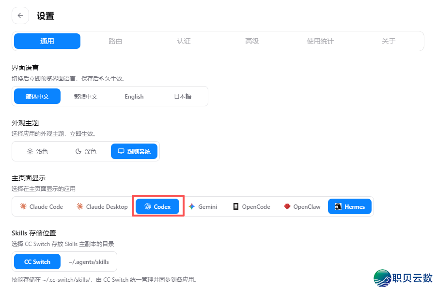The image size is (436, 290).
Task: Go to the 高级 tab
Action: point(252,41)
